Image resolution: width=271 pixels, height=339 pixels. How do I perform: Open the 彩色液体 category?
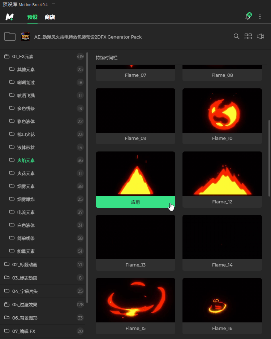pos(43,121)
